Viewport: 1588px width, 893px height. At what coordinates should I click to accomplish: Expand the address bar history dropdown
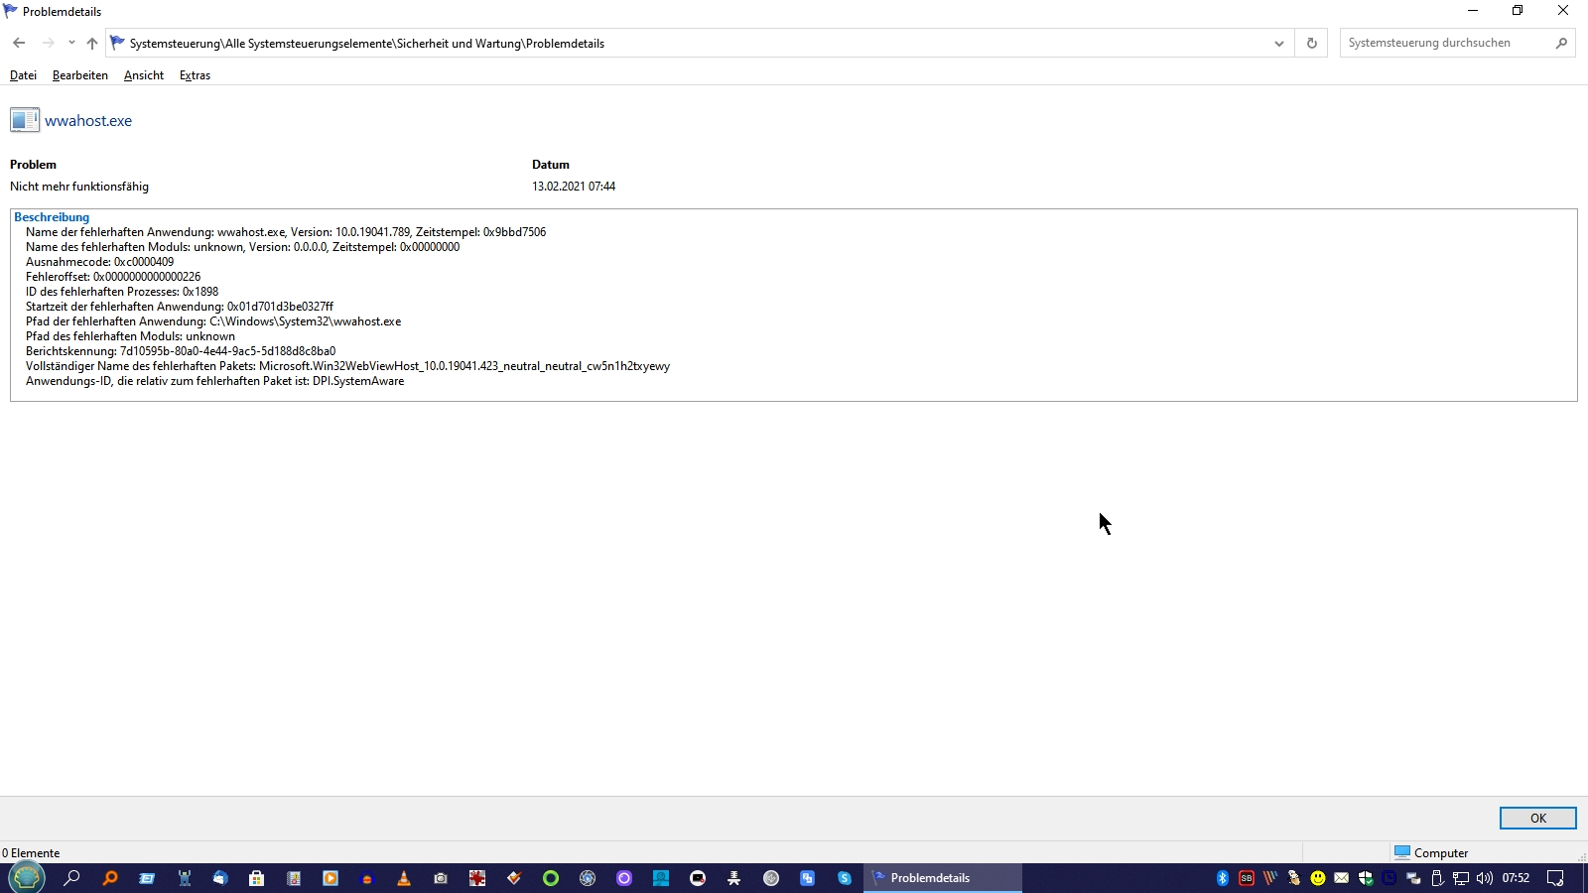(1278, 43)
